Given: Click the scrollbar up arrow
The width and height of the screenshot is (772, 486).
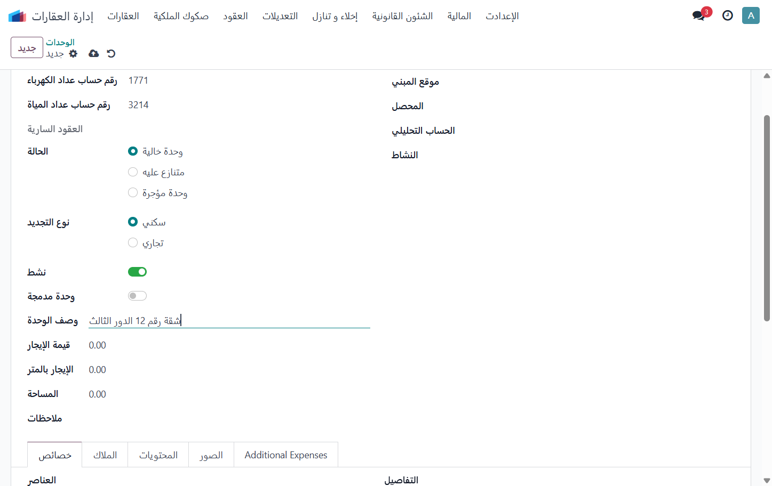Looking at the screenshot, I should 767,76.
